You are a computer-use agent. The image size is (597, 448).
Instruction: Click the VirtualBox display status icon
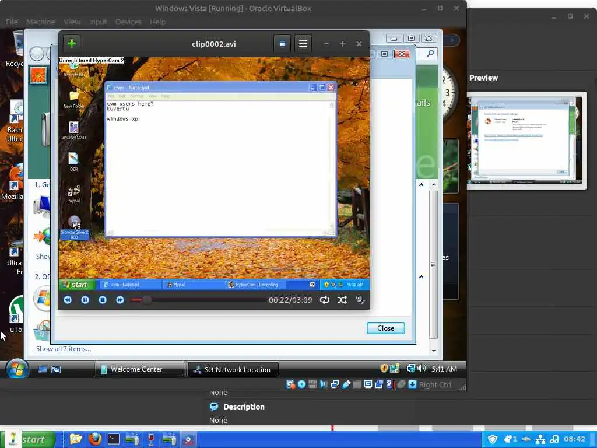click(368, 384)
